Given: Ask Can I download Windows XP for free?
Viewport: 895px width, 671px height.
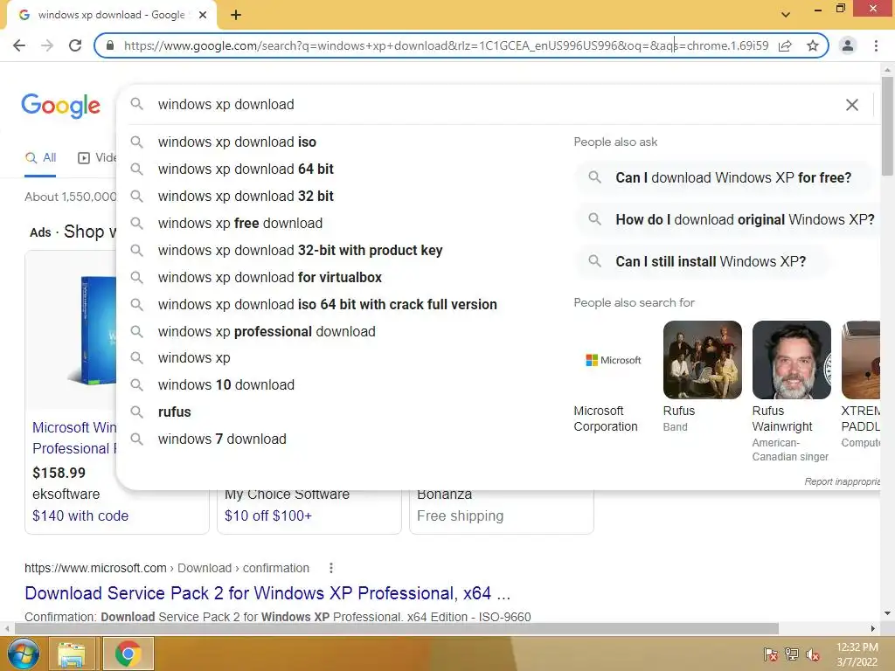Looking at the screenshot, I should click(724, 177).
